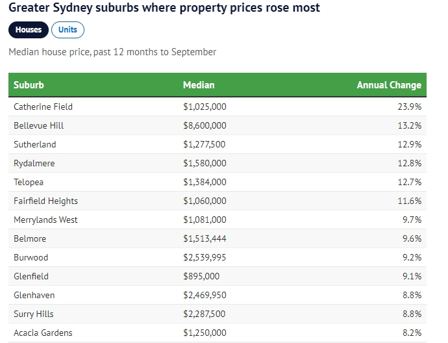Click the Suburb column header
This screenshot has height=343, width=448.
pos(29,85)
